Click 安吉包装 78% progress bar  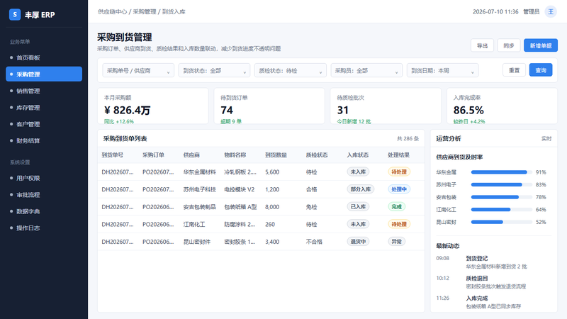pyautogui.click(x=502, y=197)
